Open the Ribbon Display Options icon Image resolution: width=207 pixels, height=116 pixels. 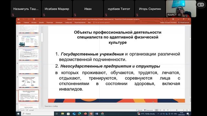[173, 19]
